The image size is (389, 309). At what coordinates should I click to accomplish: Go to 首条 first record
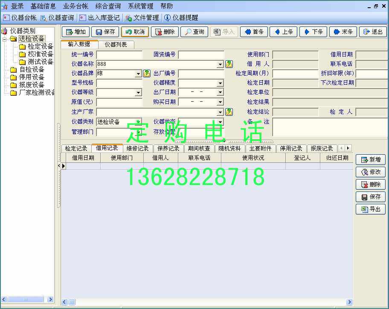(254, 32)
